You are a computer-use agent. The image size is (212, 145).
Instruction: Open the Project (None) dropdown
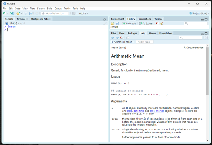click(x=199, y=13)
